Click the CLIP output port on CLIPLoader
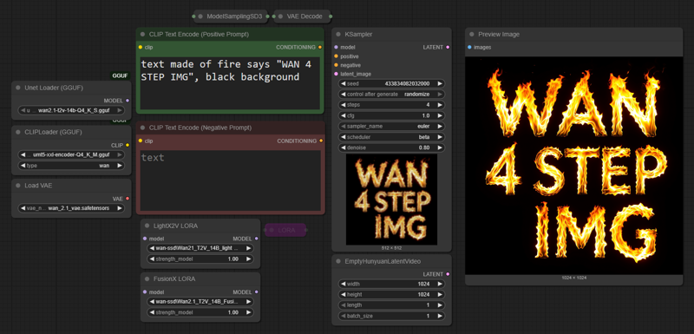This screenshot has height=334, width=694. tap(128, 145)
